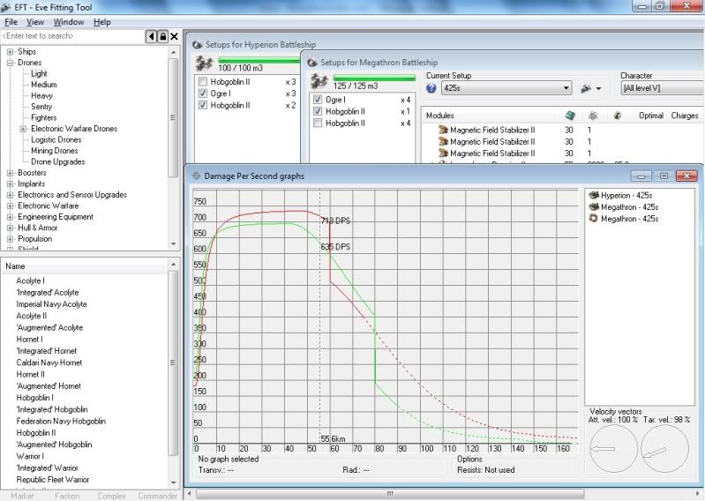Open the Help menu
The width and height of the screenshot is (705, 501).
tap(102, 22)
